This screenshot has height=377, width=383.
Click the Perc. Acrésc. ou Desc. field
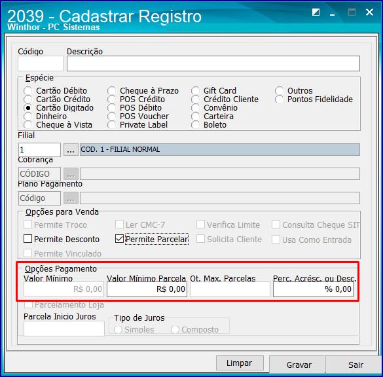[313, 289]
